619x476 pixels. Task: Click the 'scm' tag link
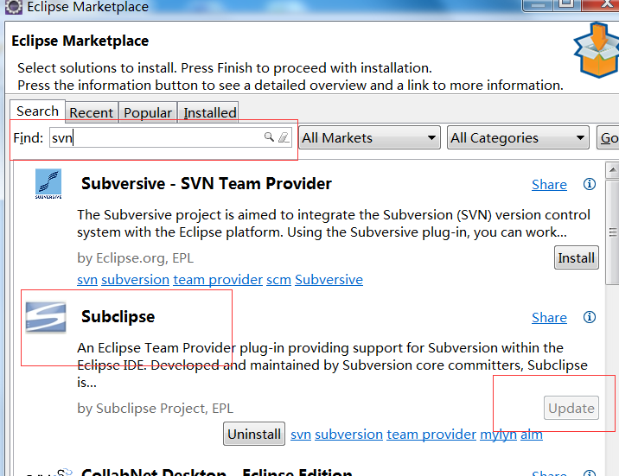[278, 280]
